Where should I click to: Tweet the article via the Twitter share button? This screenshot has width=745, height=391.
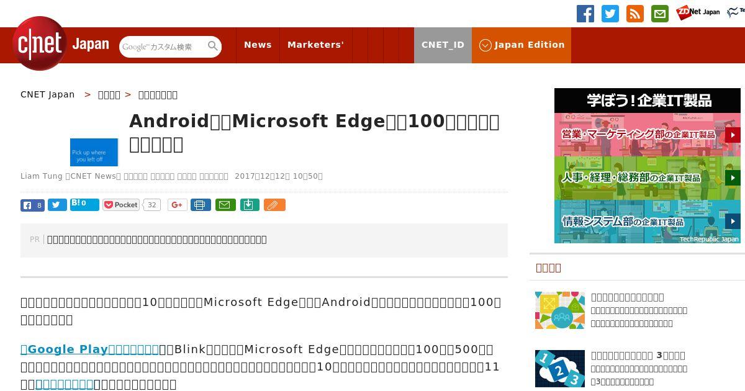click(57, 205)
